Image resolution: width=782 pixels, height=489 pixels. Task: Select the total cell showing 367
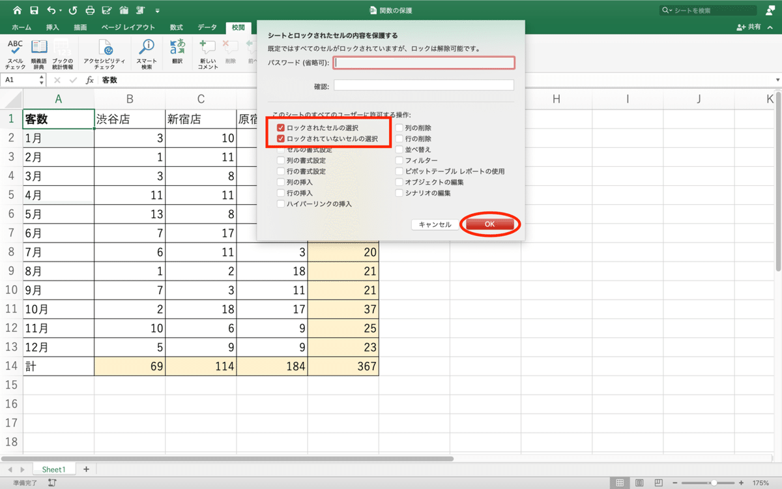[x=343, y=366]
